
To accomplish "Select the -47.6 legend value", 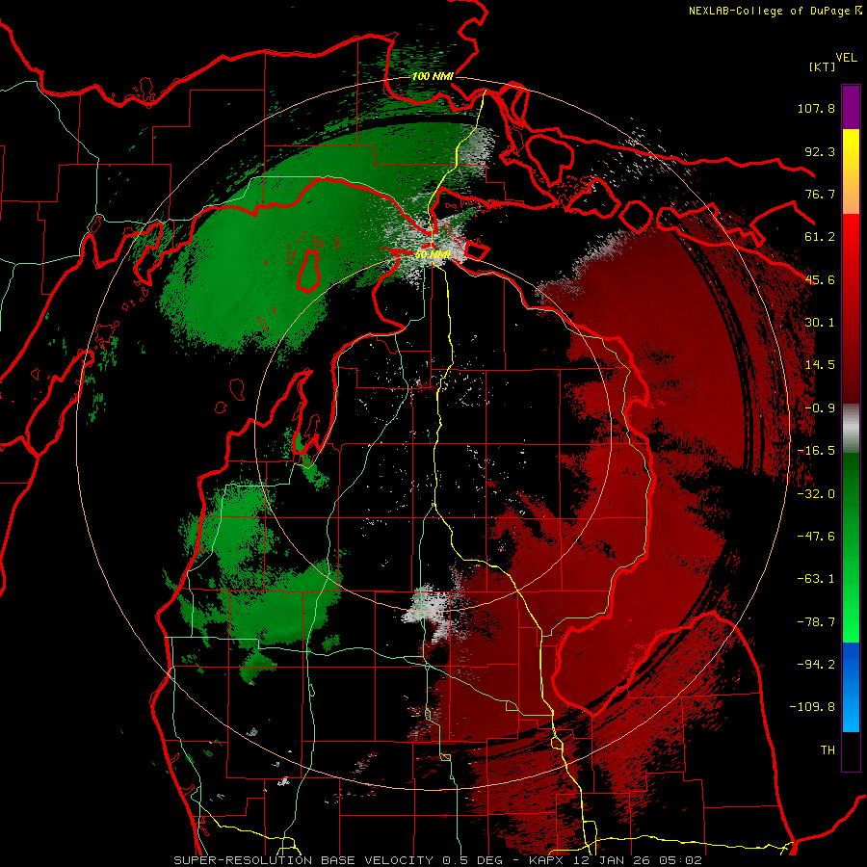I will pyautogui.click(x=816, y=537).
